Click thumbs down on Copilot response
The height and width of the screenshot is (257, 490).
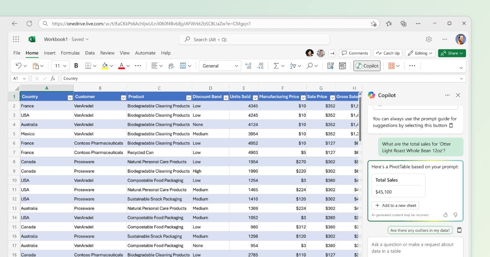click(x=455, y=215)
